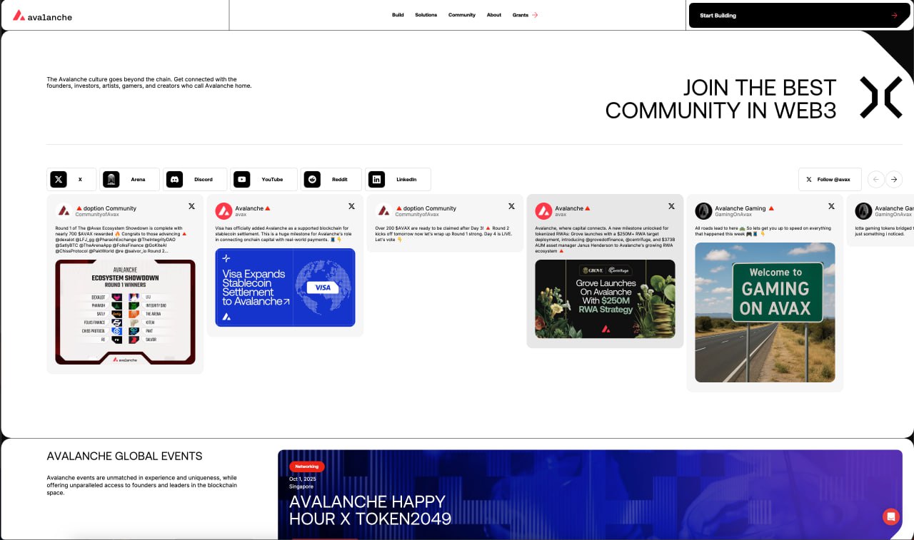Click the "Singapore" event location
The height and width of the screenshot is (540, 914).
click(x=301, y=486)
